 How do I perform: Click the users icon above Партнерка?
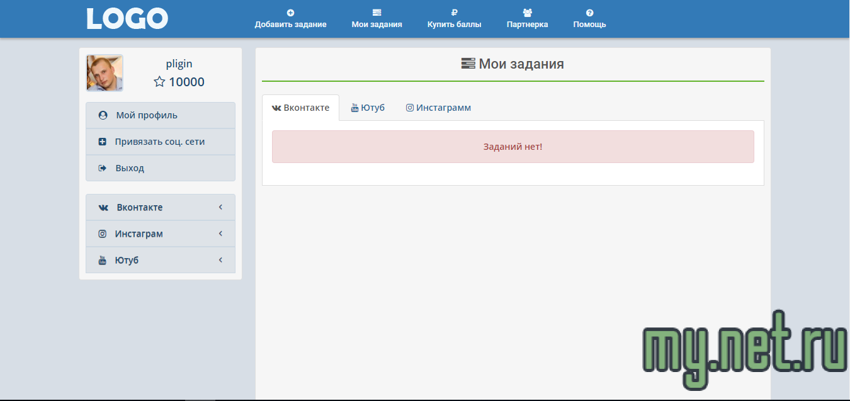pos(527,13)
